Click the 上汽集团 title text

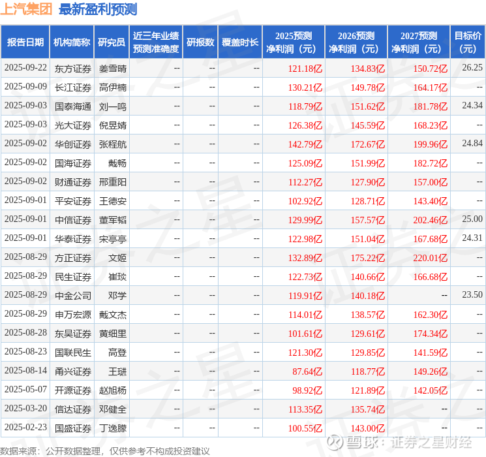click(26, 9)
